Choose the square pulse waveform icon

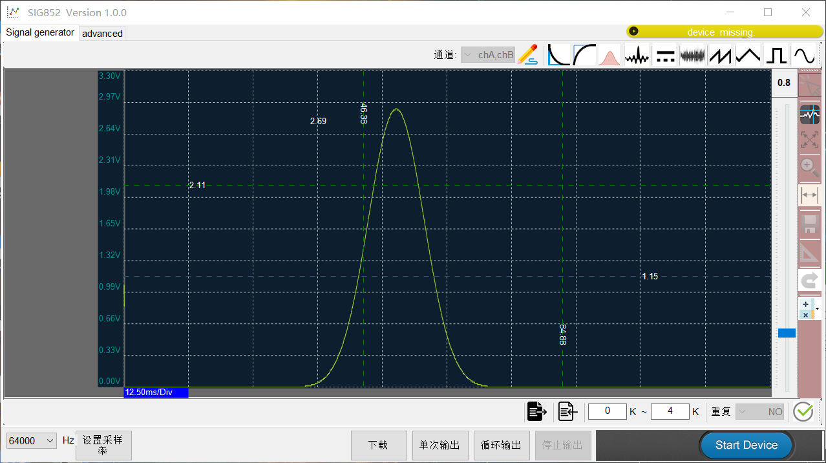point(776,55)
